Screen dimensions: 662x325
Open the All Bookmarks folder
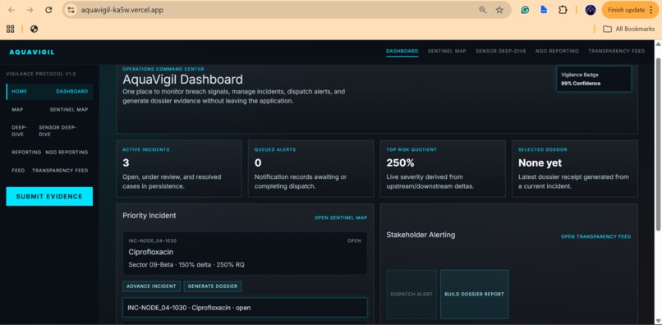click(x=628, y=29)
